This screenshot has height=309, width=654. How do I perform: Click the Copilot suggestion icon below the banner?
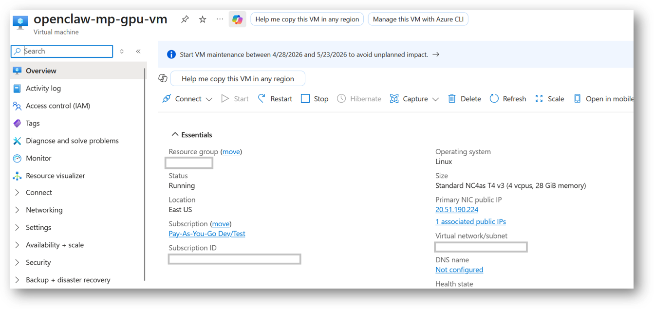pyautogui.click(x=163, y=78)
